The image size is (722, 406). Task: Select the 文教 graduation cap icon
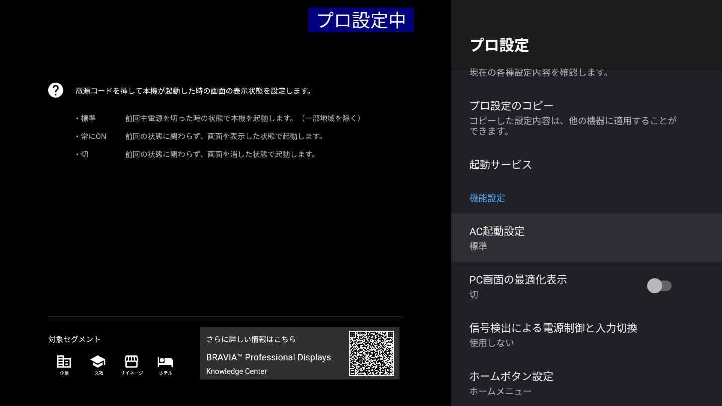click(x=98, y=362)
